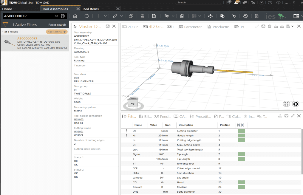Image resolution: width=303 pixels, height=195 pixels.
Task: Open the info icon in the title bar
Action: (278, 2)
